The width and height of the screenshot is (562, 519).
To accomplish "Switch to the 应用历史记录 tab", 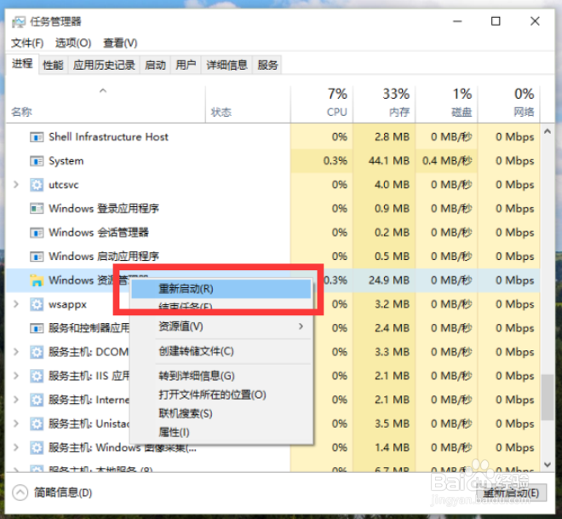I will coord(104,65).
